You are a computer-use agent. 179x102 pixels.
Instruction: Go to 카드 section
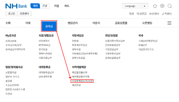click(x=67, y=6)
